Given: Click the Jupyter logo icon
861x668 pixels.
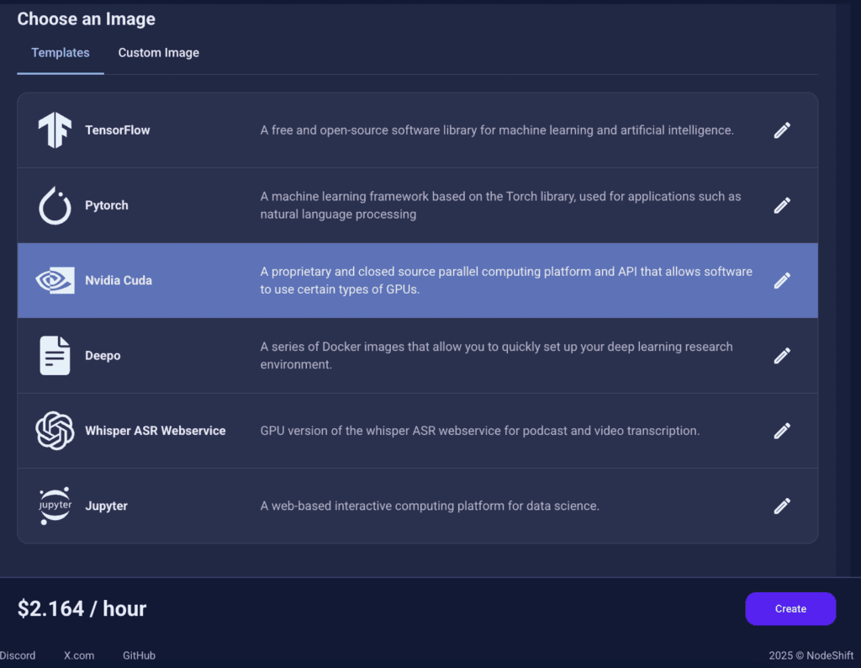Looking at the screenshot, I should tap(55, 506).
